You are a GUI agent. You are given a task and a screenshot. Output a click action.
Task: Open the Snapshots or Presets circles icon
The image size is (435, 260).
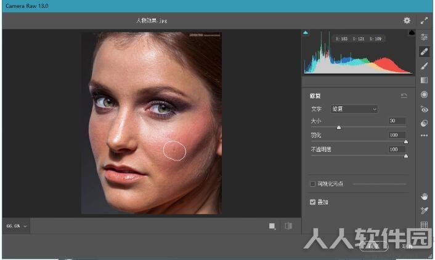click(x=424, y=123)
